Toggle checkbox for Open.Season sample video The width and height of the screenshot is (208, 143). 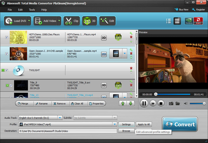[x=7, y=54]
